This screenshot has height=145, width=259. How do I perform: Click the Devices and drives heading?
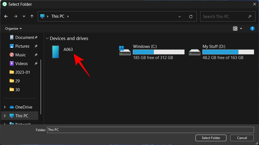point(69,38)
